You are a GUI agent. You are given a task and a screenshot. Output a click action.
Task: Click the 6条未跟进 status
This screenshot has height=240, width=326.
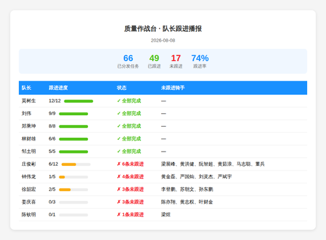pyautogui.click(x=130, y=164)
